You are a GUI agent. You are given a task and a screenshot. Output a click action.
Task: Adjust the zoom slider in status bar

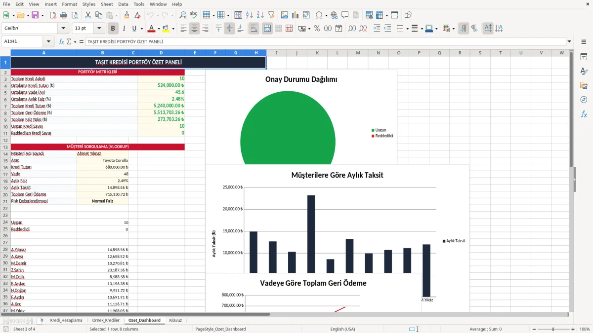pos(553,329)
